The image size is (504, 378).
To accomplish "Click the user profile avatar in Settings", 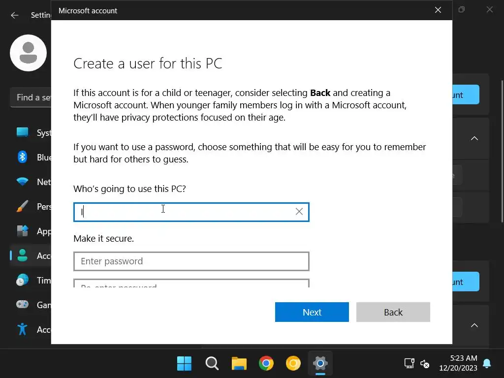I will point(28,53).
